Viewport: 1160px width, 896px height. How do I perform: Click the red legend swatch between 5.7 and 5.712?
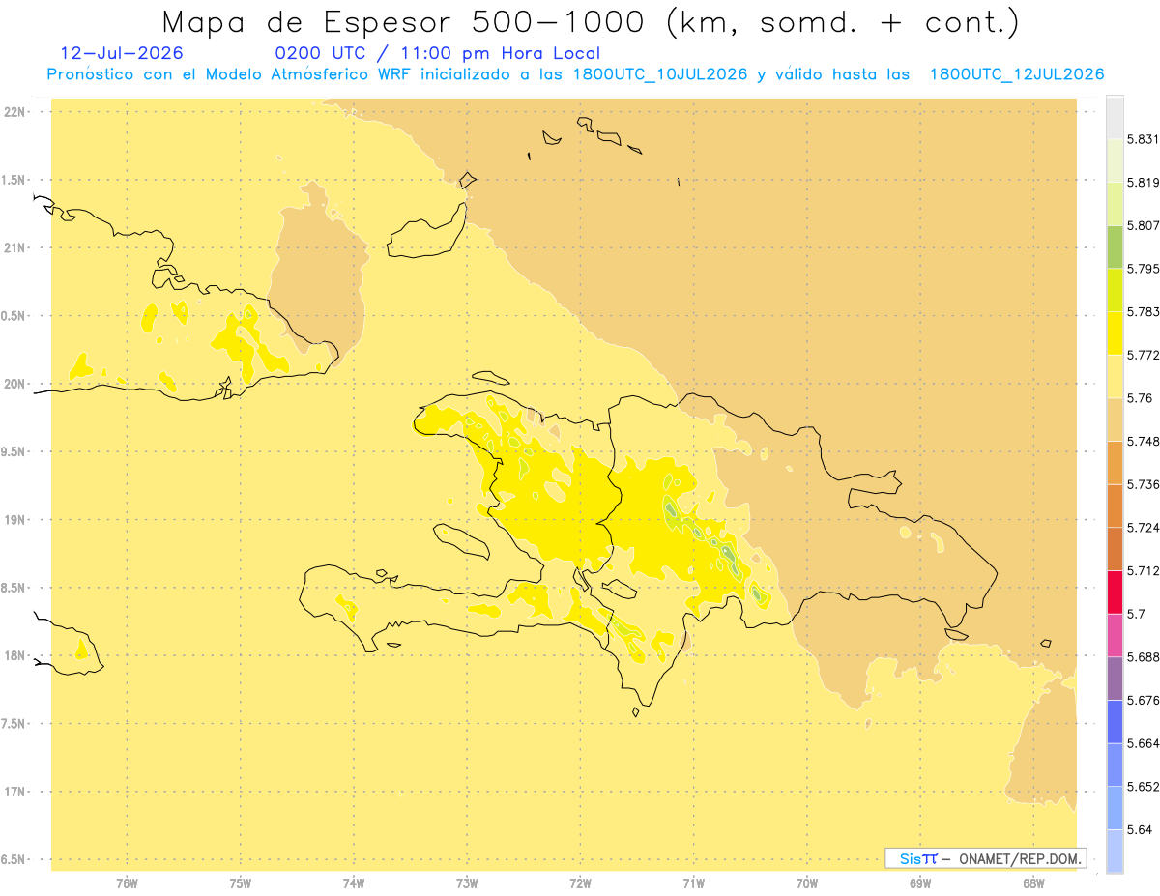pos(1115,593)
